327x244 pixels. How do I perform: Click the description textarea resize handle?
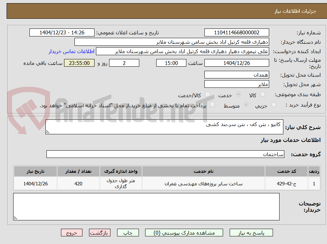(x=47, y=132)
